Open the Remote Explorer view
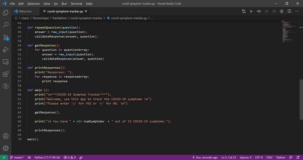Image resolution: width=303 pixels, height=160 pixels. [6, 62]
